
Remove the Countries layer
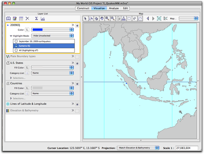(x=73, y=83)
